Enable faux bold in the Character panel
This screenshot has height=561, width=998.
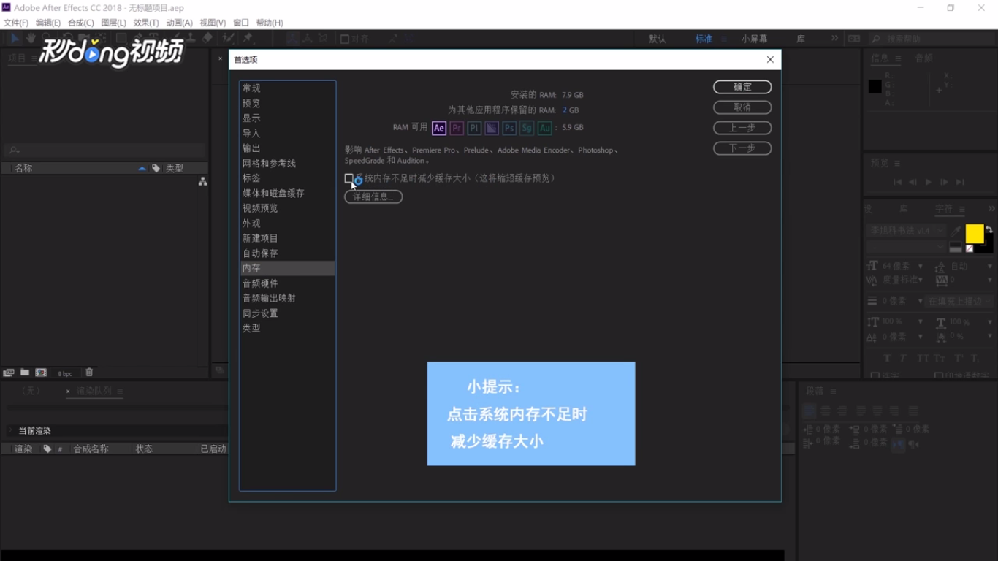[x=888, y=357]
